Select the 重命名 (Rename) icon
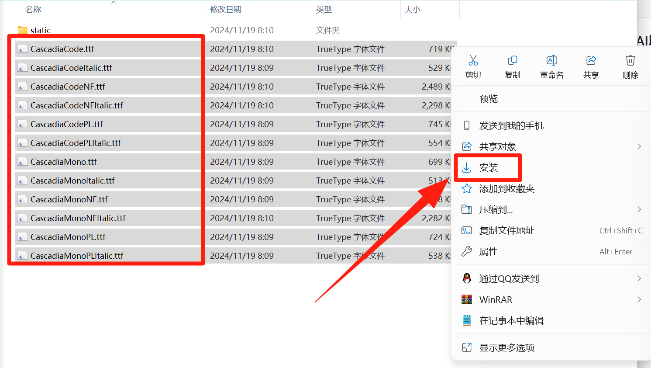The image size is (651, 368). tap(551, 61)
